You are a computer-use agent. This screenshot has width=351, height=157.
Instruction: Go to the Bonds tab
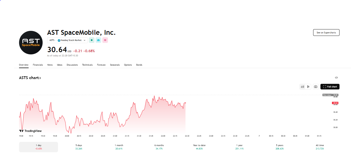point(139,65)
